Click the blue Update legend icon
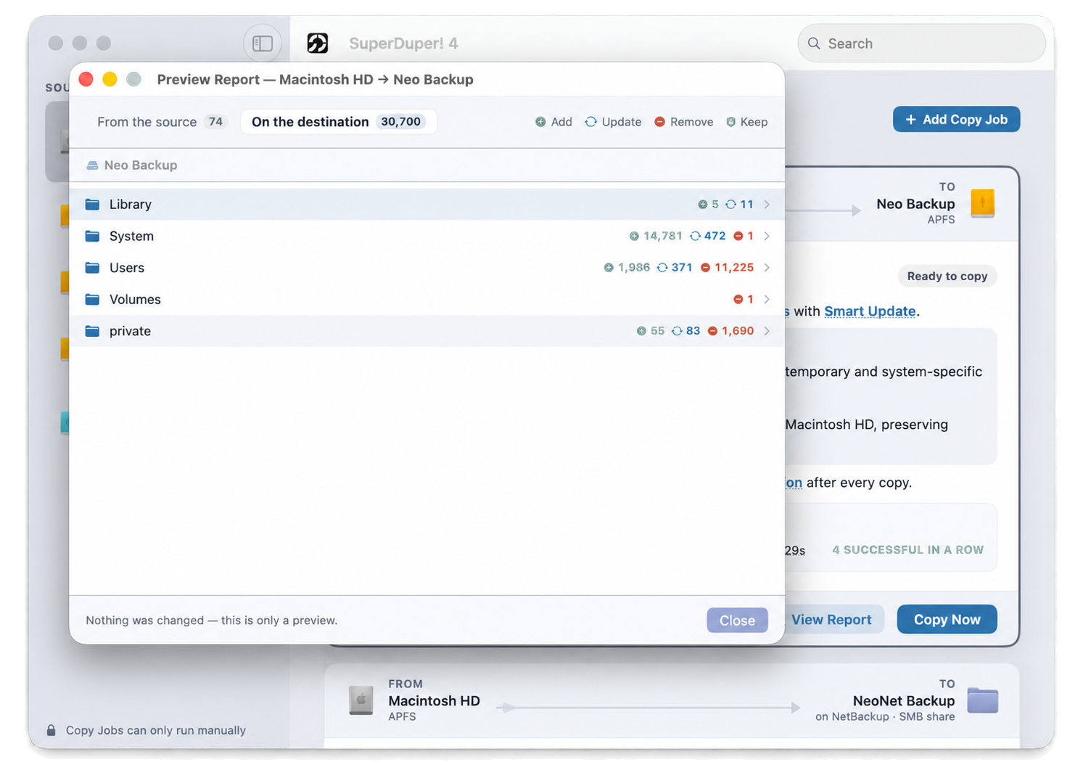1083x765 pixels. pos(591,122)
